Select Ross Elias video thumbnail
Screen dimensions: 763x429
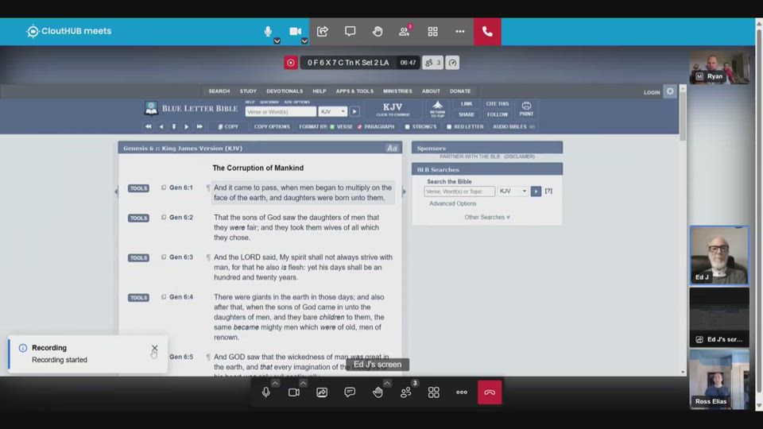pos(718,379)
